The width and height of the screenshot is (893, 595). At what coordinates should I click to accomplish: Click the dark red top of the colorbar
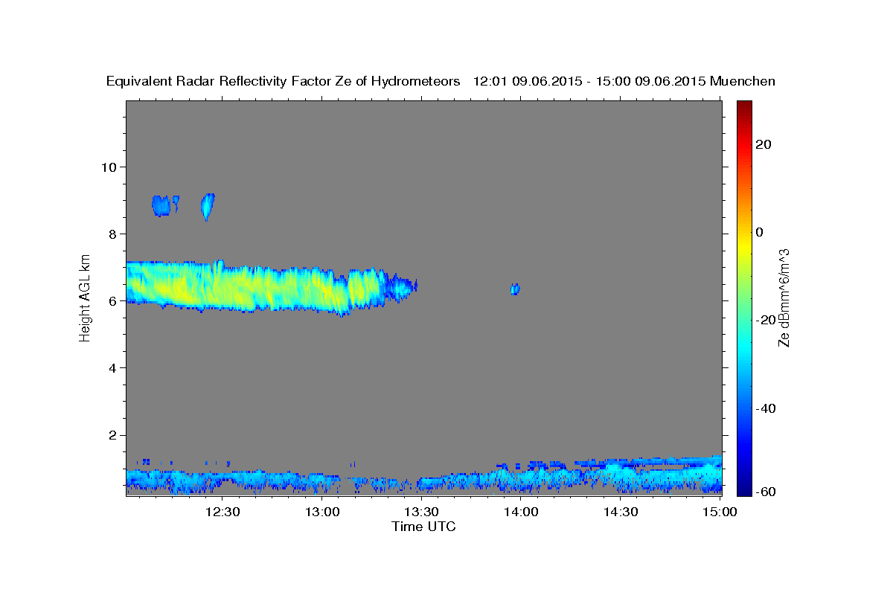point(744,106)
